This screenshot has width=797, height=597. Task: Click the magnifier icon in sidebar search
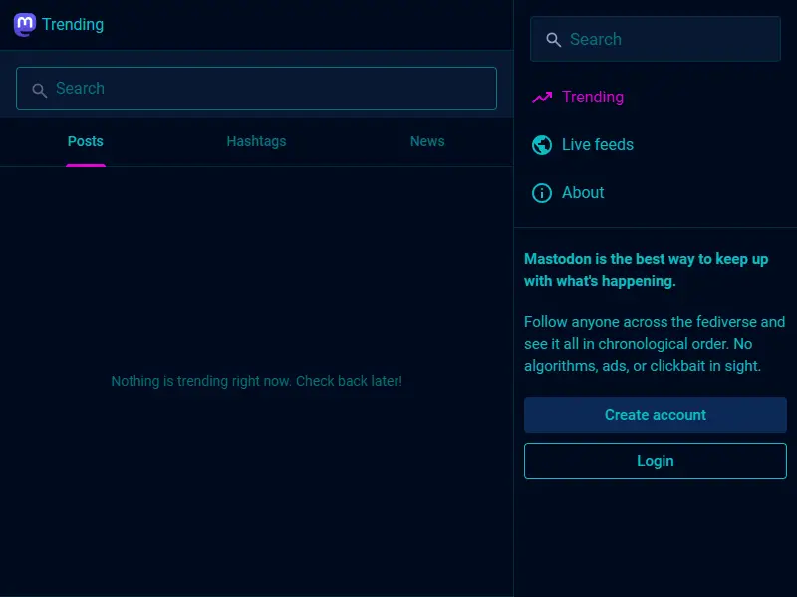pyautogui.click(x=554, y=40)
